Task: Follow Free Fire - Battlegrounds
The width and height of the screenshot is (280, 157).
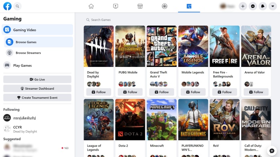Action: click(225, 92)
